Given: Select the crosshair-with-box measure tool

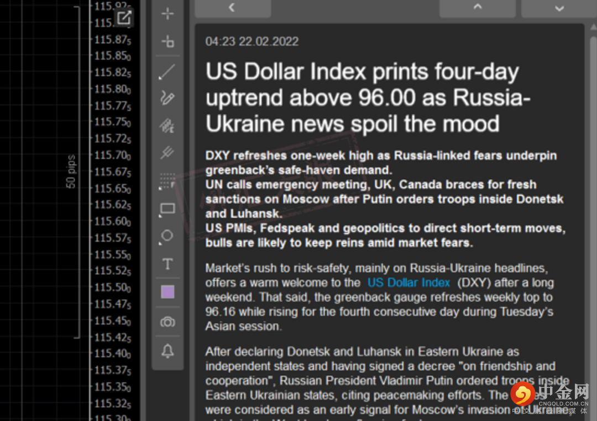Looking at the screenshot, I should pyautogui.click(x=167, y=41).
